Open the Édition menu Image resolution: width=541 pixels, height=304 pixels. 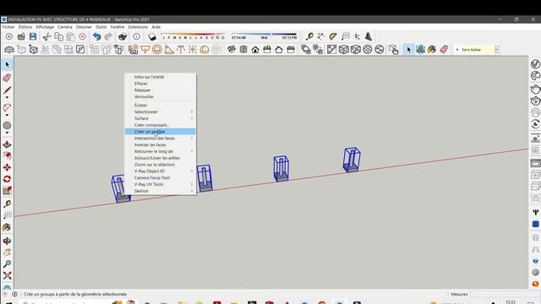(x=25, y=27)
